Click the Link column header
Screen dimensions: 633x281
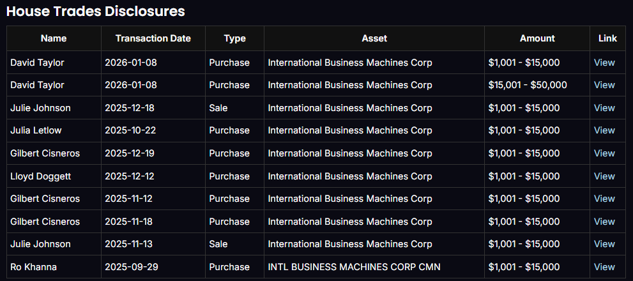point(607,38)
